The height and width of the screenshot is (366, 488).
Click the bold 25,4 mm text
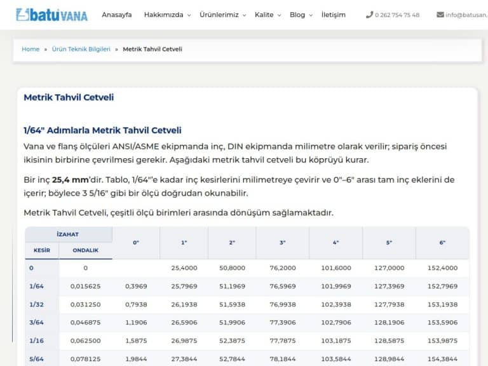pos(71,180)
